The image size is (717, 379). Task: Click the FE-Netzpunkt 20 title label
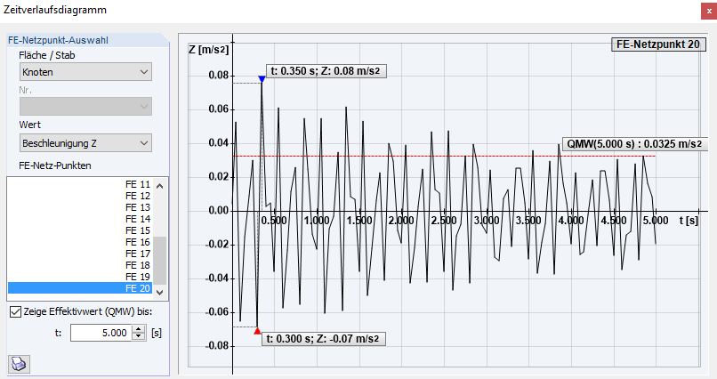tap(658, 44)
